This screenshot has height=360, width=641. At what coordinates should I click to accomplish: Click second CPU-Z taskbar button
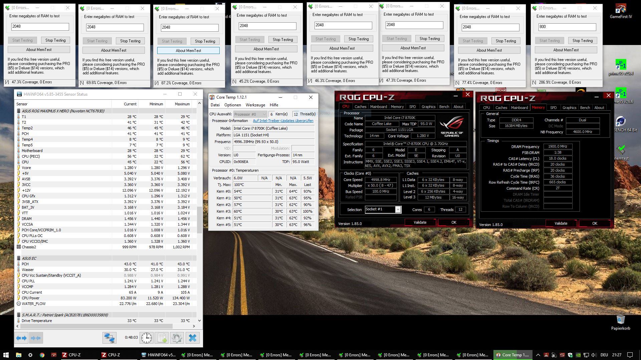click(x=119, y=355)
